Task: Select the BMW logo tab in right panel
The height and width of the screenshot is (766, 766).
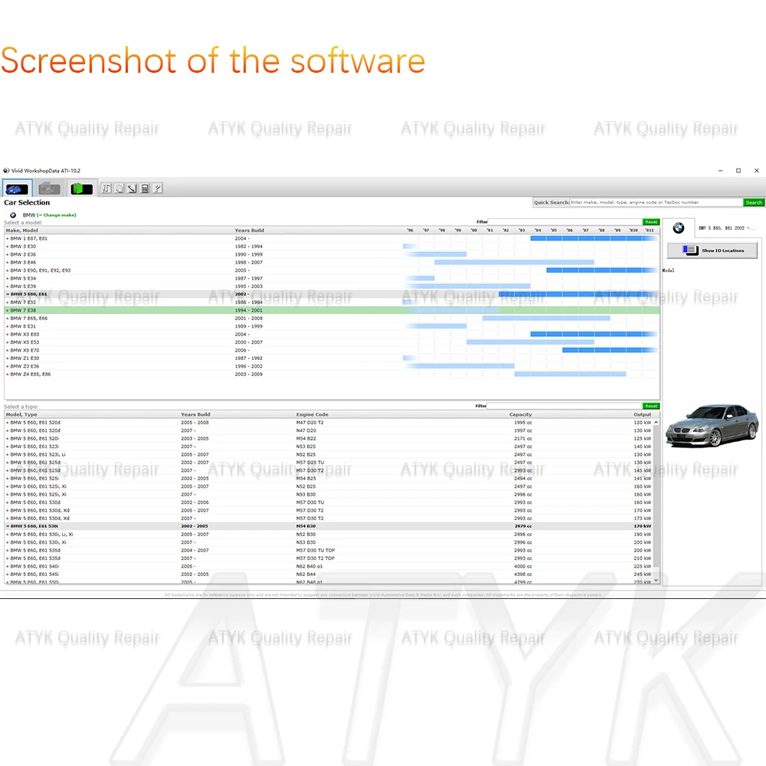Action: point(679,228)
